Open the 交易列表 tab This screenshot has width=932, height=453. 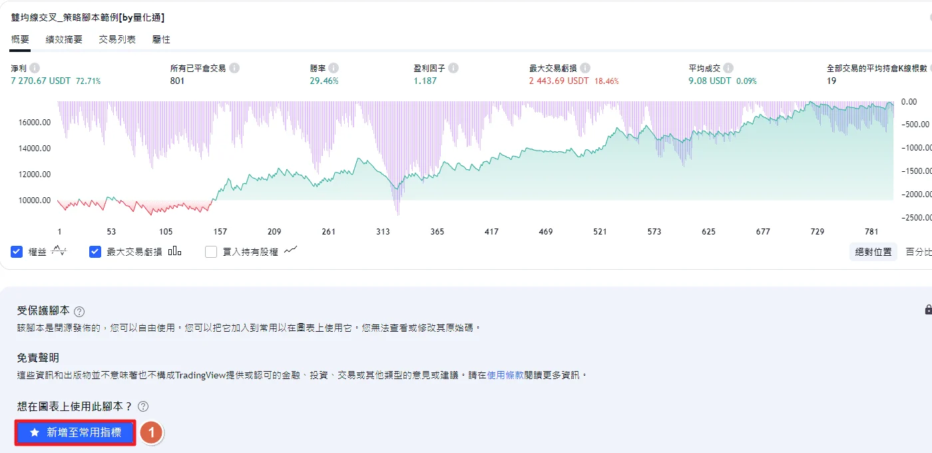coord(117,39)
